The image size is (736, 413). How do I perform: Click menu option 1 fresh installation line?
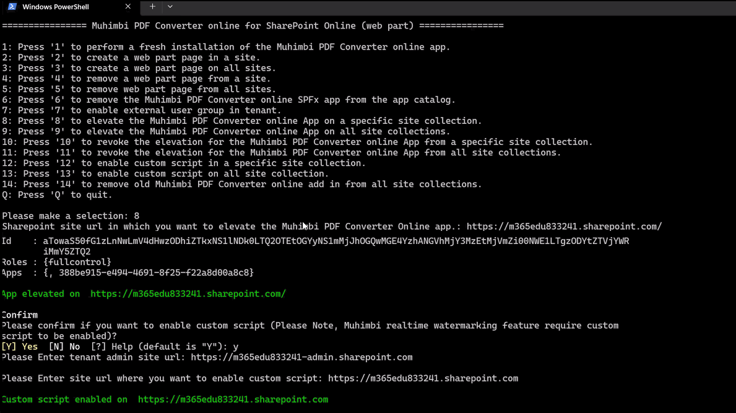(226, 47)
